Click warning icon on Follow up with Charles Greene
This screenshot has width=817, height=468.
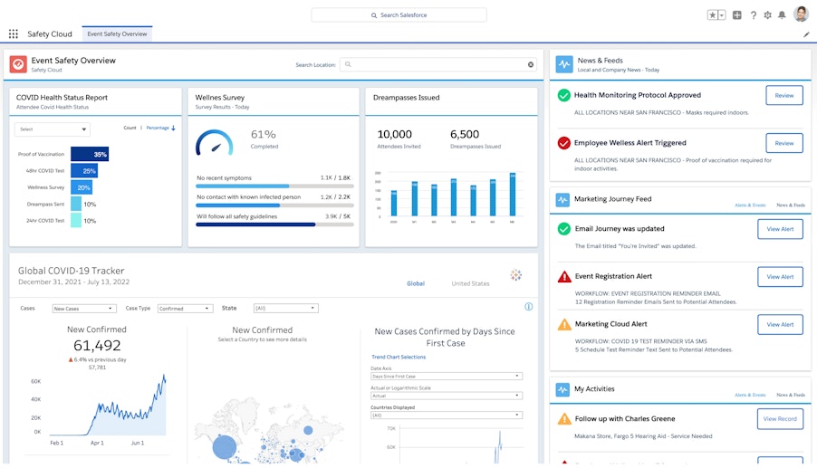tap(564, 419)
